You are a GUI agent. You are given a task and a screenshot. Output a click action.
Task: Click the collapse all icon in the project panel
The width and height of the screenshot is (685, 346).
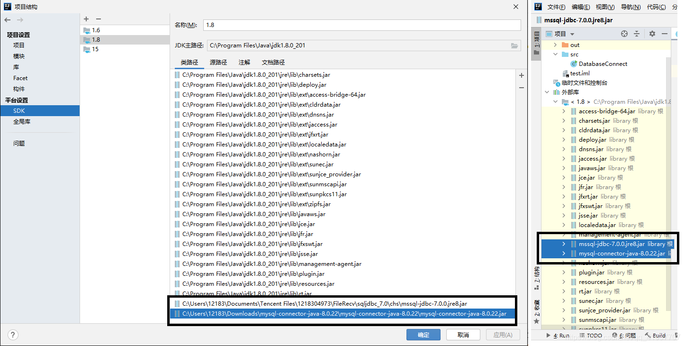tap(637, 34)
